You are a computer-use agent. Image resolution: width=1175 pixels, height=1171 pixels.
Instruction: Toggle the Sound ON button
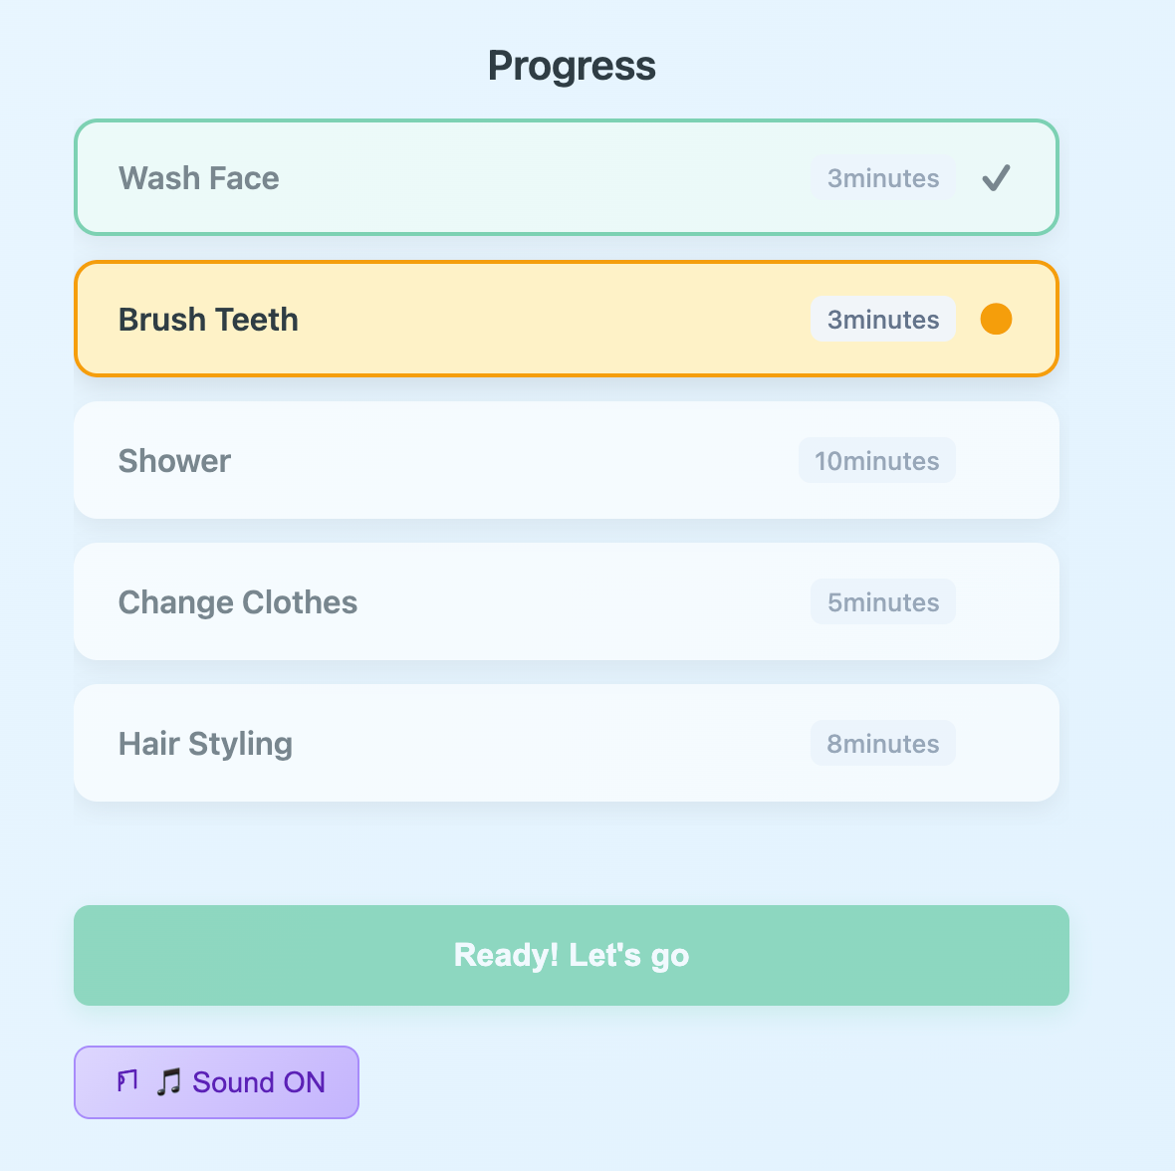click(x=216, y=1082)
